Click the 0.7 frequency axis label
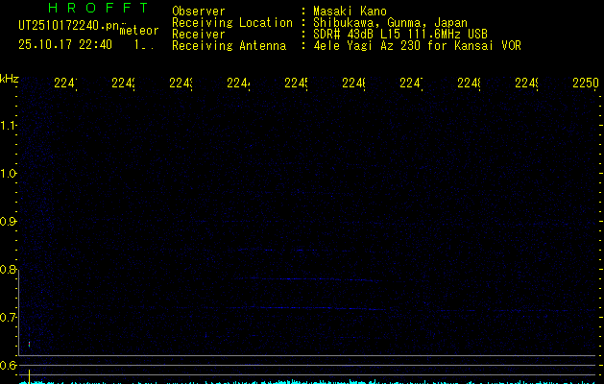Image resolution: width=604 pixels, height=384 pixels. coord(8,318)
